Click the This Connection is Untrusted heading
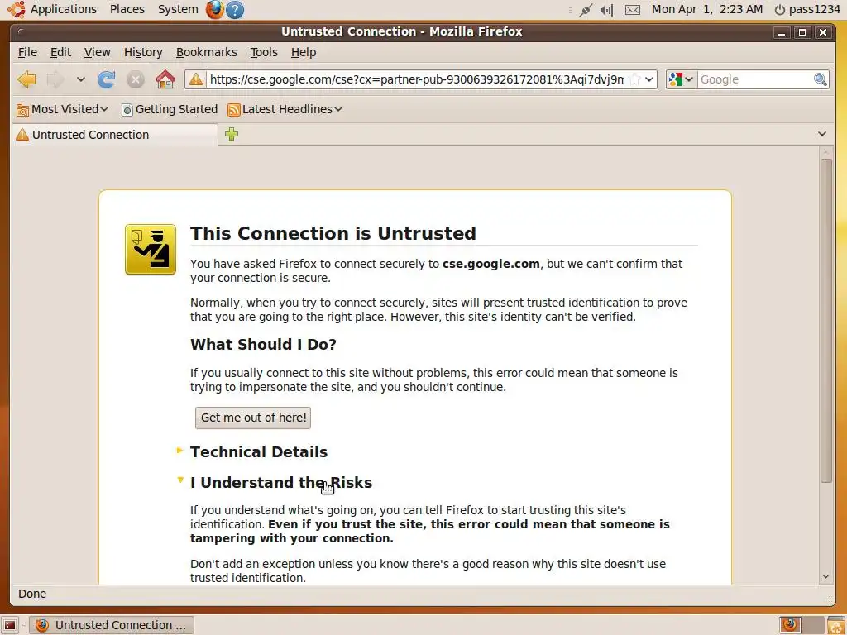 click(333, 233)
